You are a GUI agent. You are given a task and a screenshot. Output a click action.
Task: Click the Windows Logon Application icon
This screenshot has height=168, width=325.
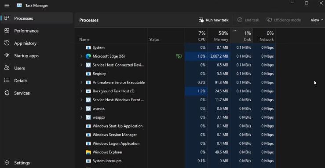click(x=88, y=143)
